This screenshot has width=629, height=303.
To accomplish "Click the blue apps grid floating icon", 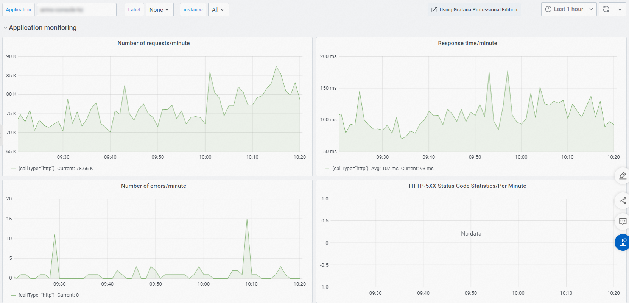I will coord(623,242).
